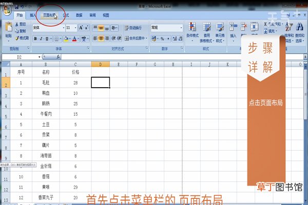Click the Select All corner button

[x=6, y=65]
